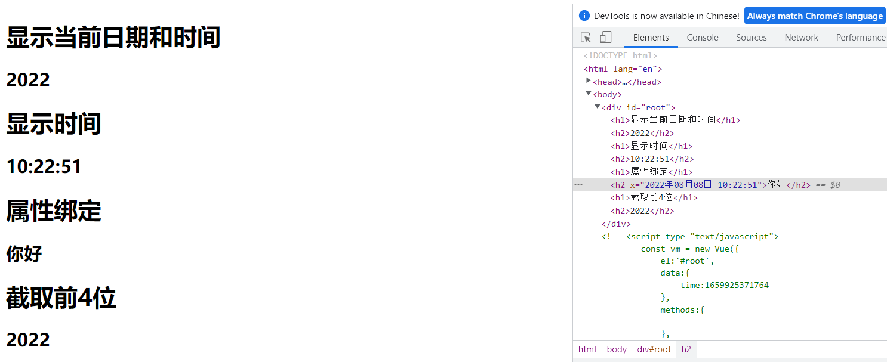Open the Elements tab
Screen dimensions: 887x362
[x=651, y=38]
